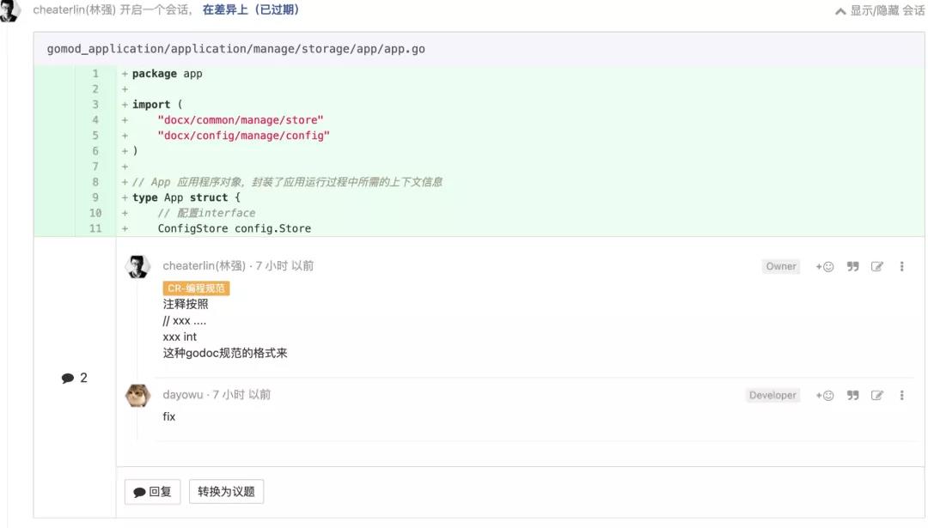Image resolution: width=928 pixels, height=528 pixels.
Task: Click the 回复 reply button
Action: pos(152,491)
